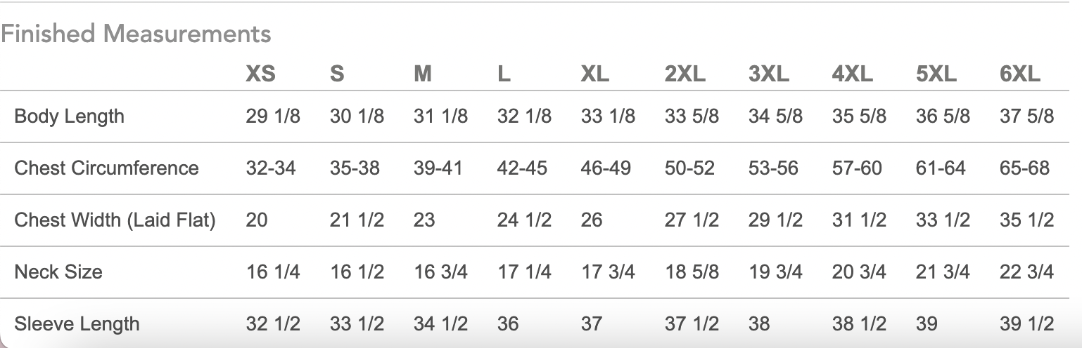Click neck size value 16 1/4

tap(273, 272)
